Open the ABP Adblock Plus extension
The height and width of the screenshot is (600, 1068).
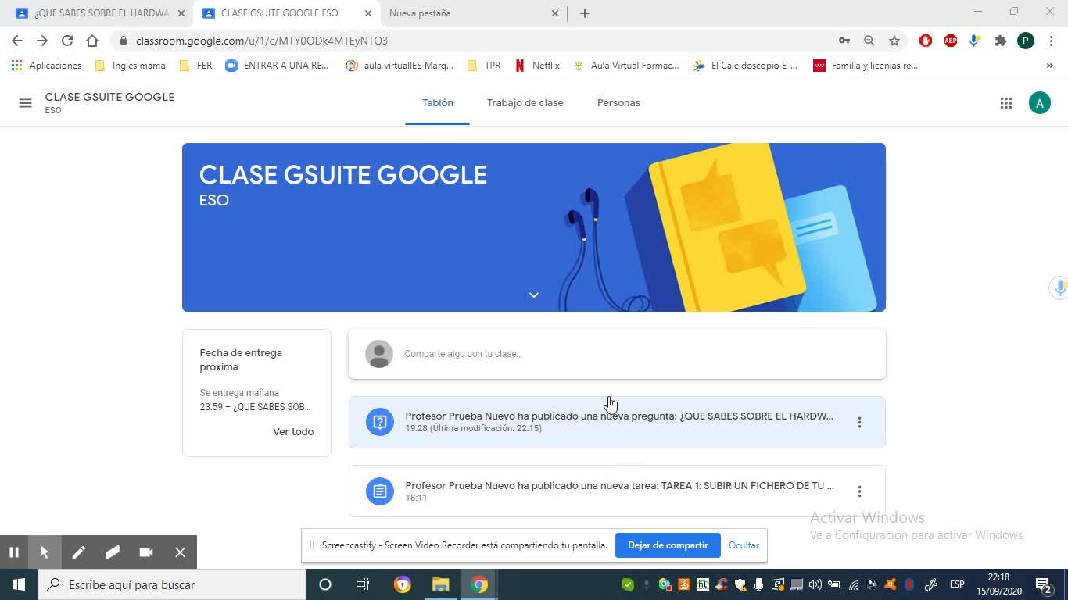point(951,41)
